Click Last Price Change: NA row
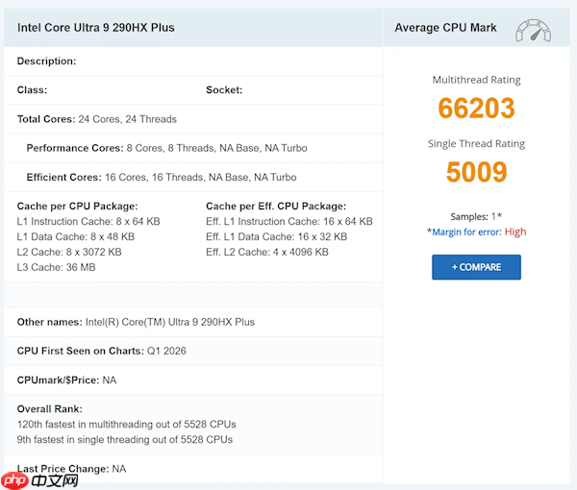 click(193, 469)
